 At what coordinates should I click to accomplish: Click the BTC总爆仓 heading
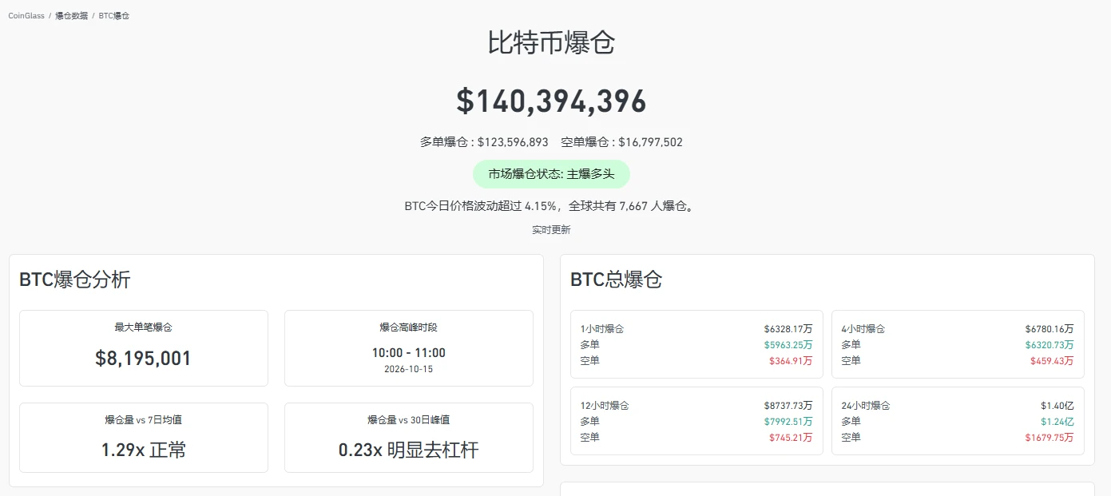point(617,280)
